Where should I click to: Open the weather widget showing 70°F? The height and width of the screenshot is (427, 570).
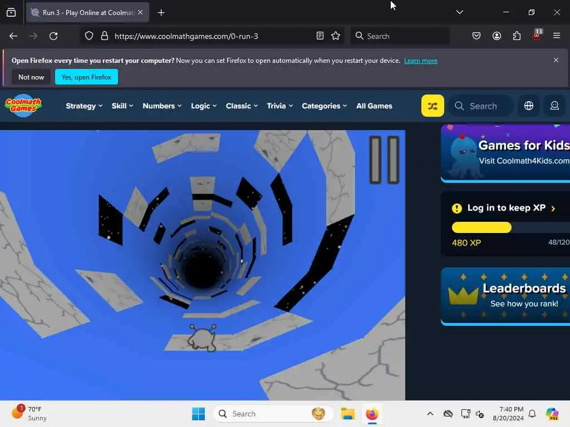coord(29,413)
